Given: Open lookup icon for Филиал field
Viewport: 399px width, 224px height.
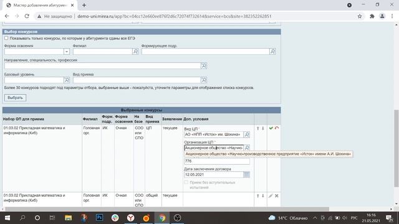Looking at the screenshot, I should 135,52.
